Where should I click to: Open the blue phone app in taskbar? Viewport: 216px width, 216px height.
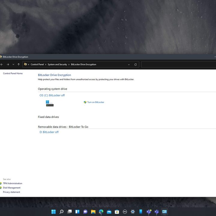[141, 211]
